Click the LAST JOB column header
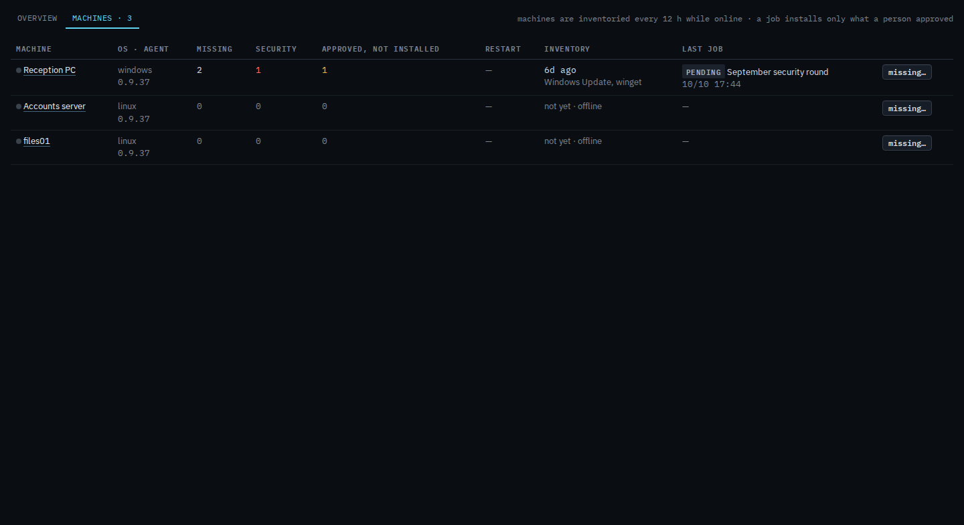964x525 pixels. click(702, 49)
